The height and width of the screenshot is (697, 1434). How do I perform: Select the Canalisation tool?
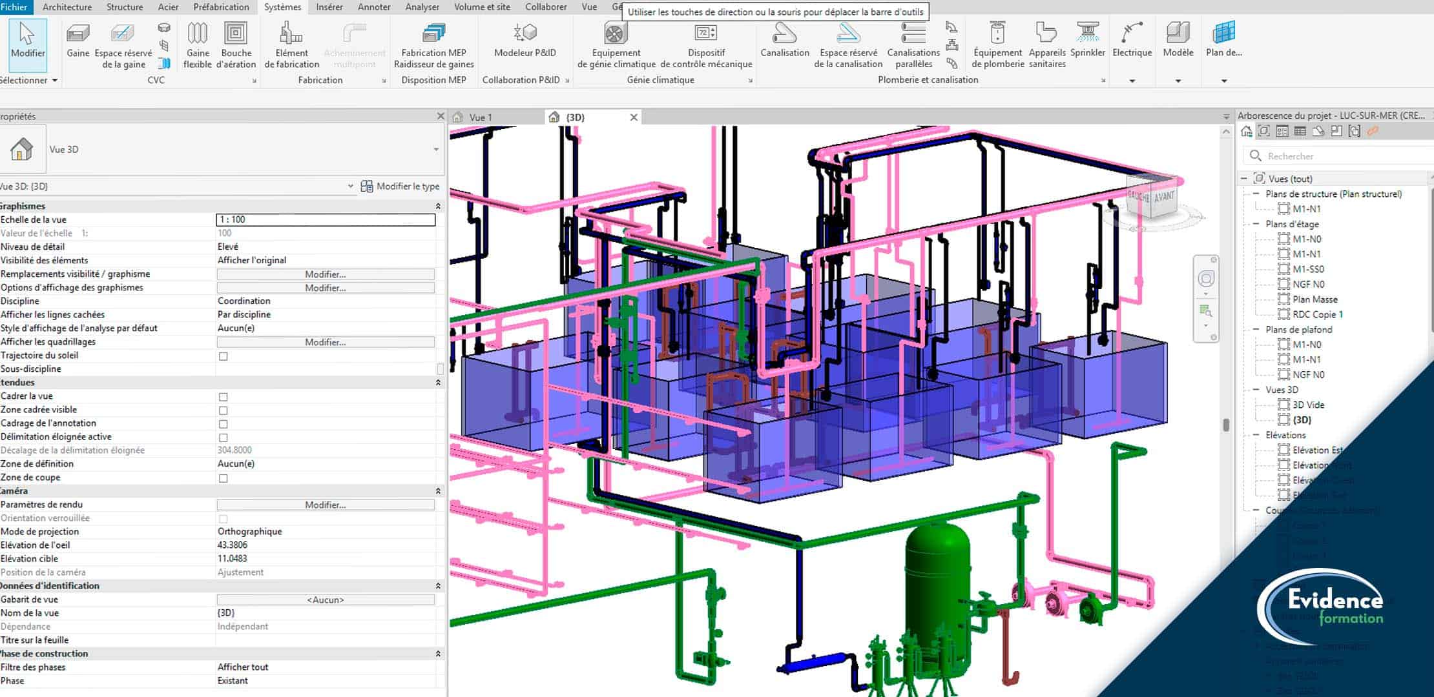click(784, 44)
